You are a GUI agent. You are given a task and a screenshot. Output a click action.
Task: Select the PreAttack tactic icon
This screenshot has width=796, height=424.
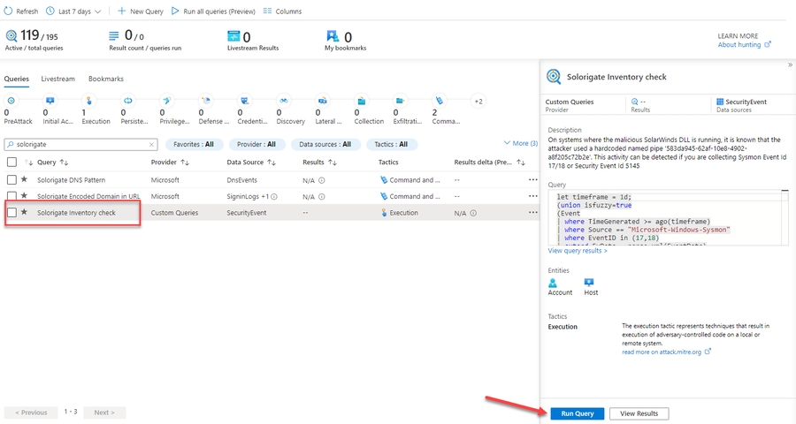coord(11,101)
